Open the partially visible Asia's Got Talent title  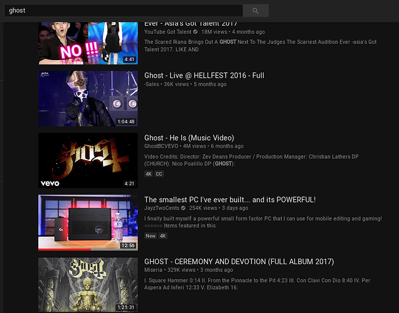click(x=191, y=24)
